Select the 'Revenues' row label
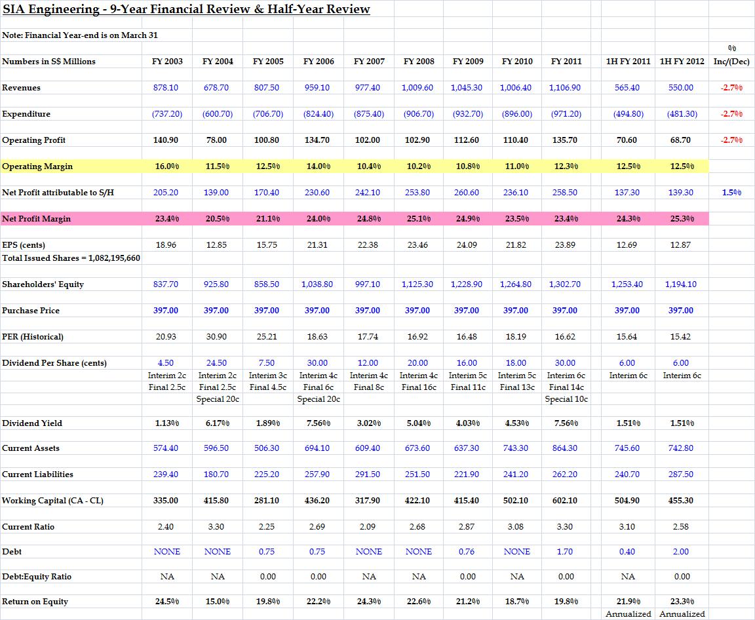The image size is (755, 620). [21, 88]
